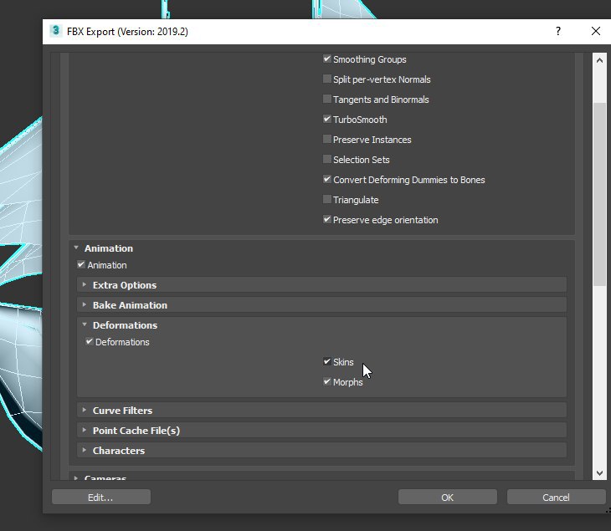Click the vertical scrollbar thumb
Viewport: 611px width, 531px height.
tap(599, 194)
